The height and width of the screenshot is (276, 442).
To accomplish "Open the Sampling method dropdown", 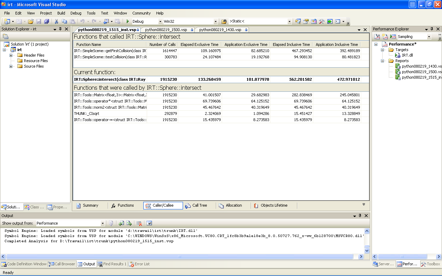I will tap(429, 37).
